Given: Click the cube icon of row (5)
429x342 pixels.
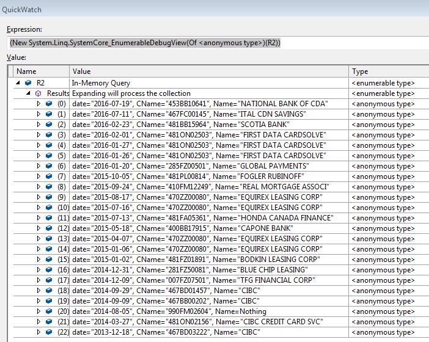Looking at the screenshot, I should pyautogui.click(x=49, y=156).
